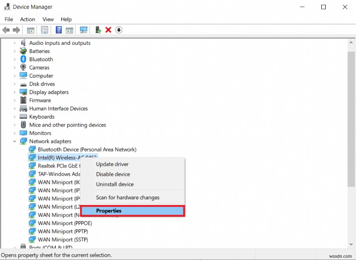Image resolution: width=356 pixels, height=260 pixels.
Task: Click the Bluetooth Device (Personal Area Network) entry
Action: [x=82, y=150]
